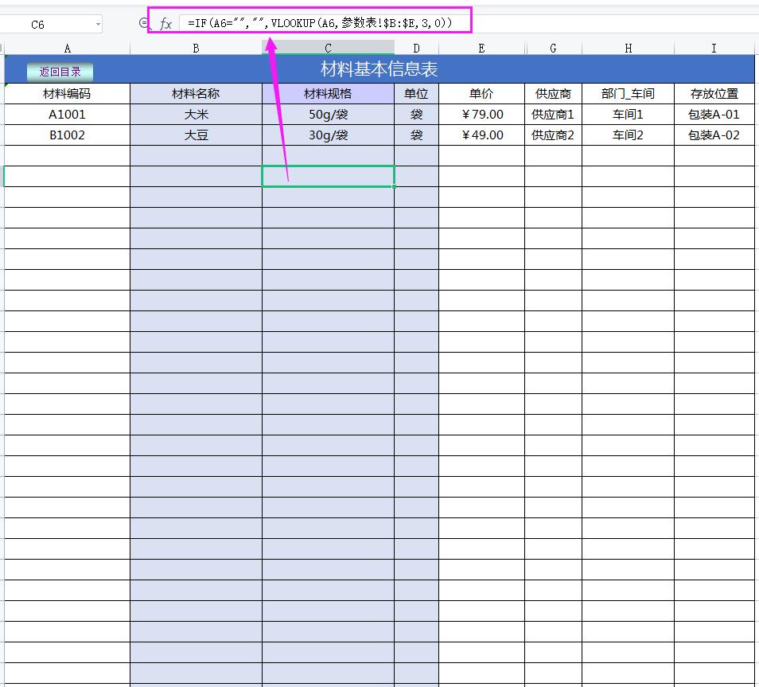Viewport: 759px width, 687px height.
Task: Select cell containing 大豆
Action: point(196,135)
